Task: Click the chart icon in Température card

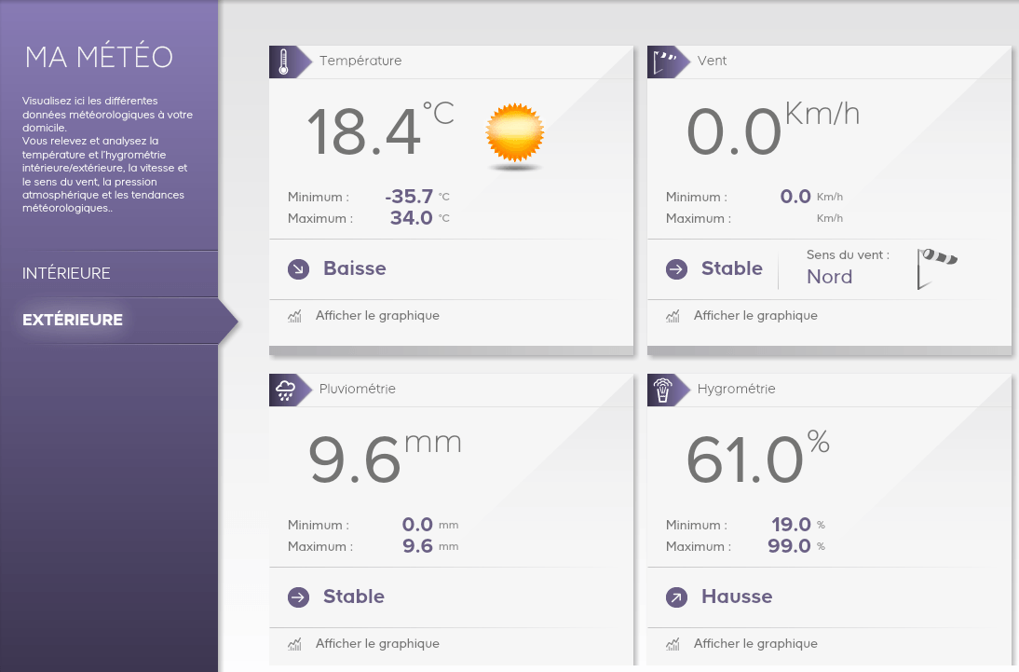Action: pyautogui.click(x=295, y=316)
